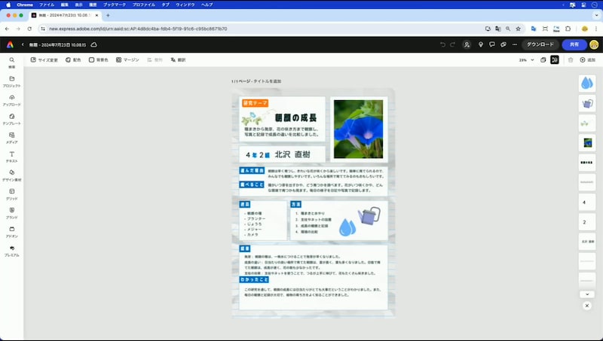Redo the last action
Screen dimensions: 603x341
click(x=453, y=44)
